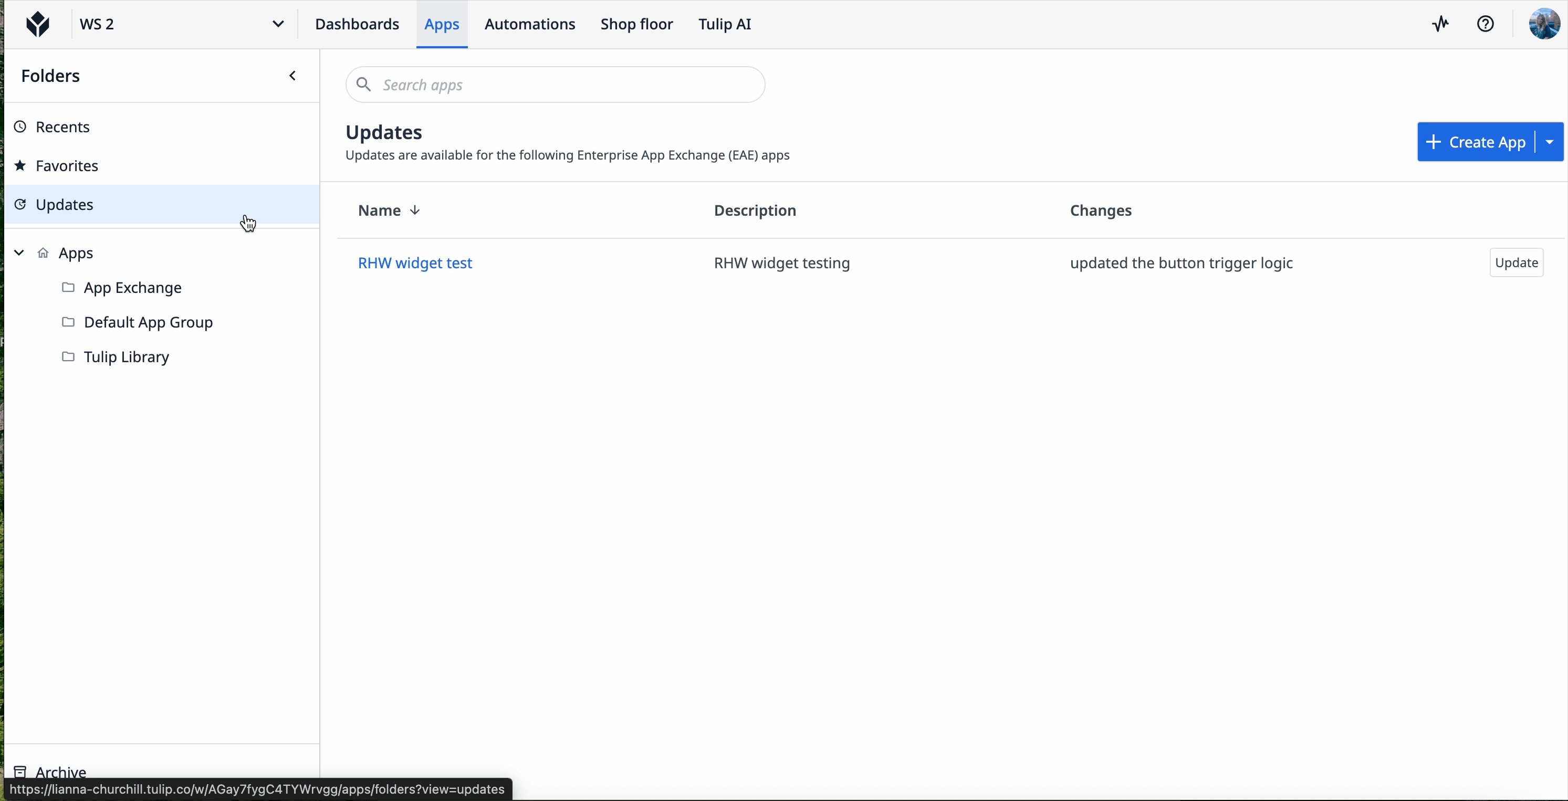Image resolution: width=1568 pixels, height=801 pixels.
Task: Sort by the Name column header
Action: (379, 210)
